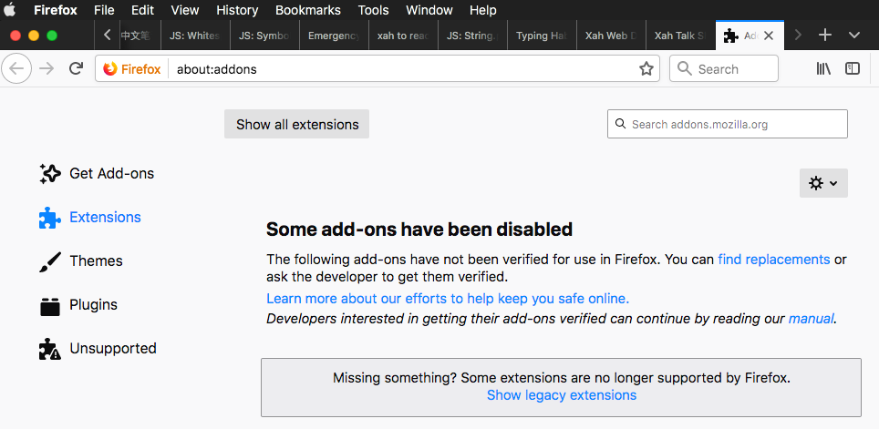879x429 pixels.
Task: Select the Extensions label
Action: (106, 218)
